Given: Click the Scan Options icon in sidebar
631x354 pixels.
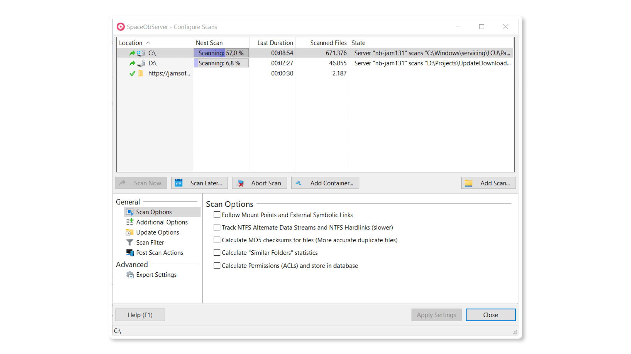Looking at the screenshot, I should pyautogui.click(x=130, y=212).
